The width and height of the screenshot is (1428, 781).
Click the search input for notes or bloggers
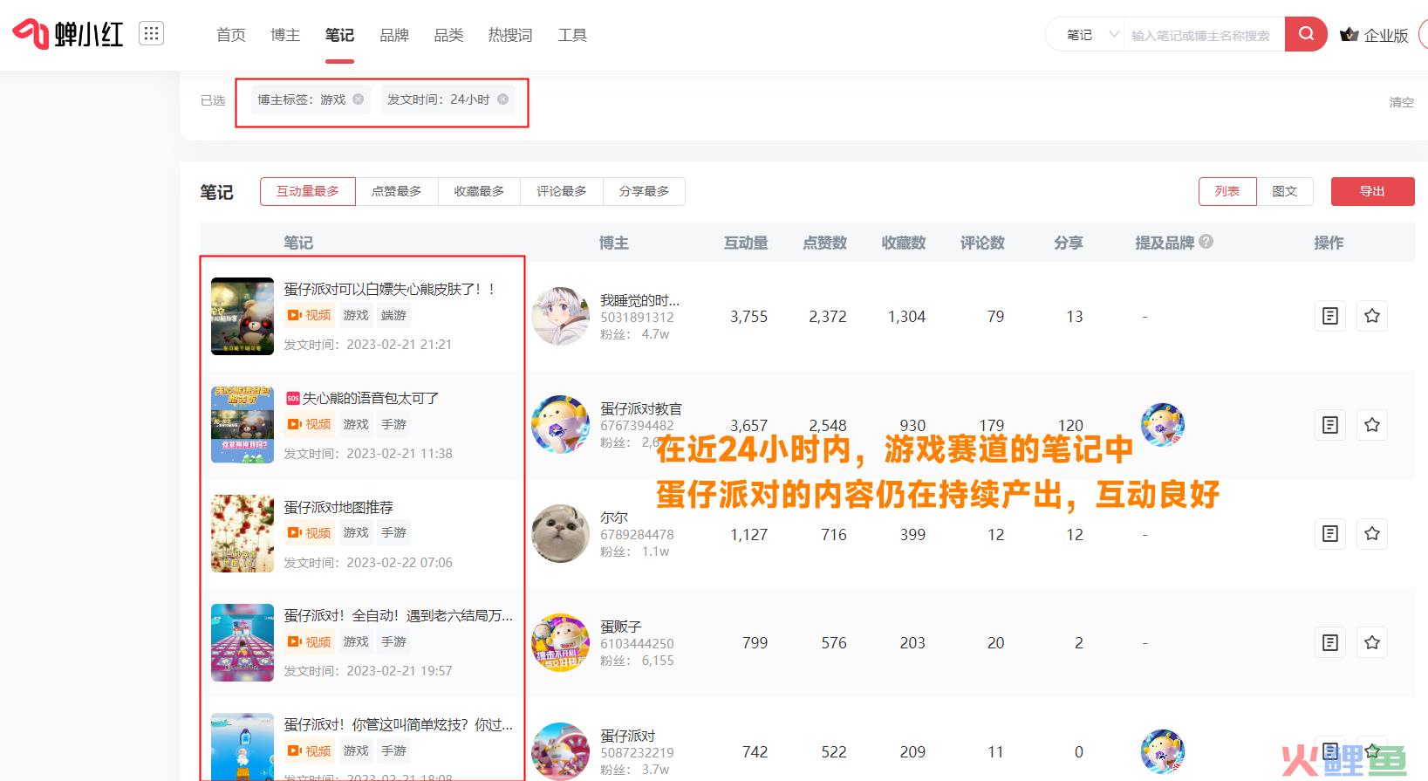(1202, 35)
